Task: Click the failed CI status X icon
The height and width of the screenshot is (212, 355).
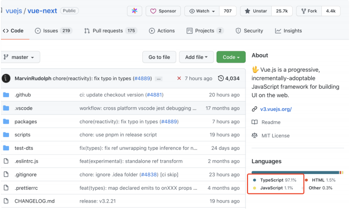Action: tap(179, 78)
